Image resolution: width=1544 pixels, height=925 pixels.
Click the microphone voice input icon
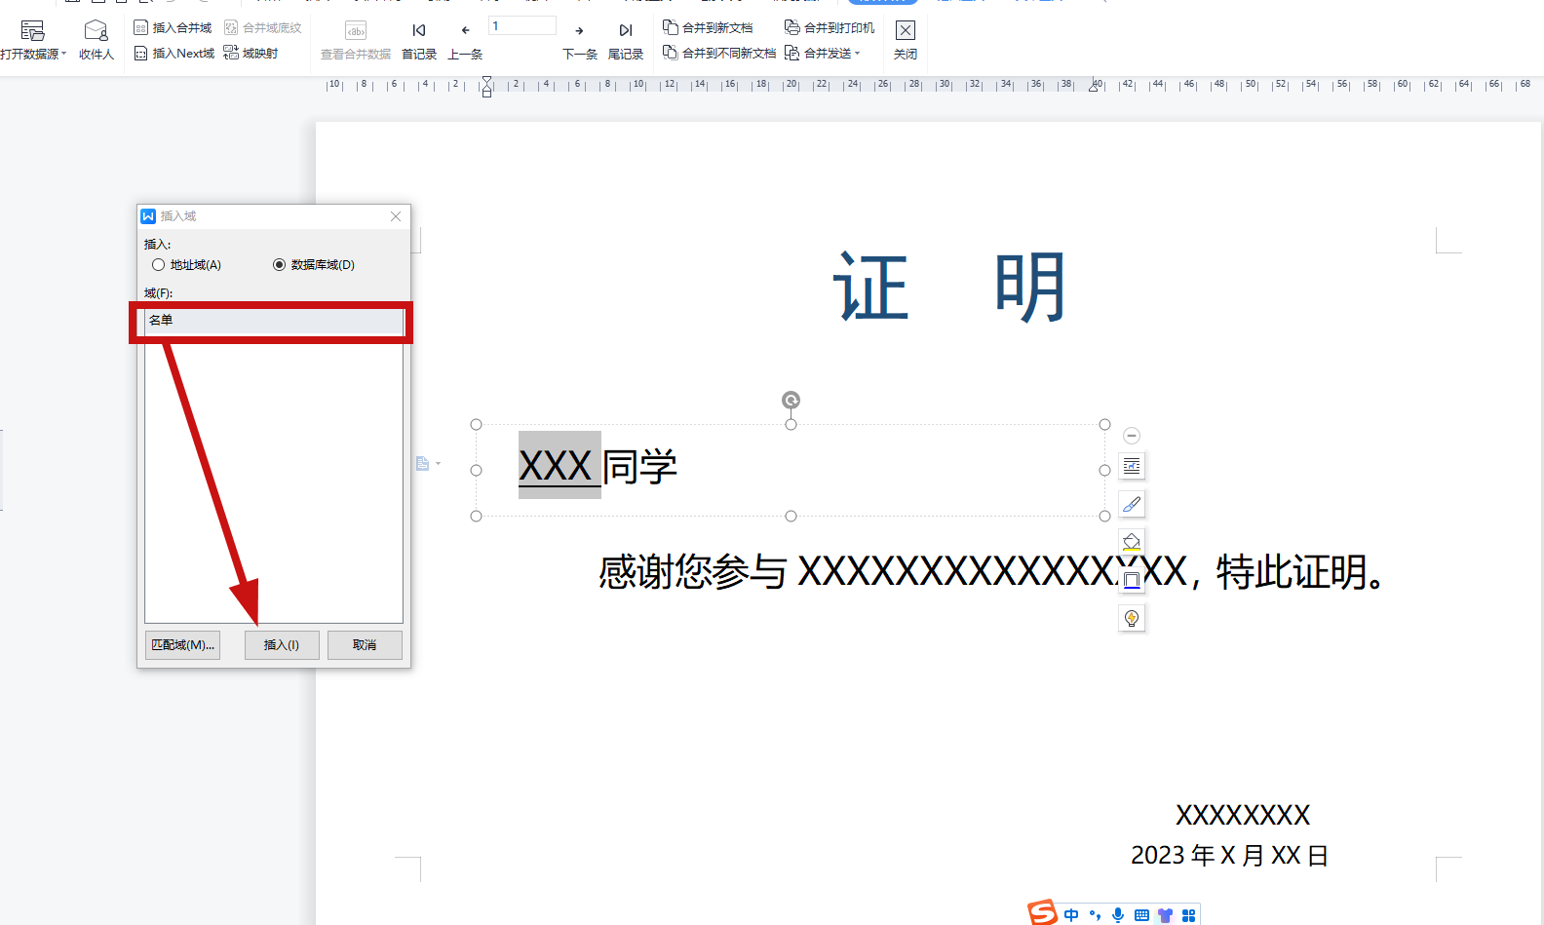(x=1118, y=914)
